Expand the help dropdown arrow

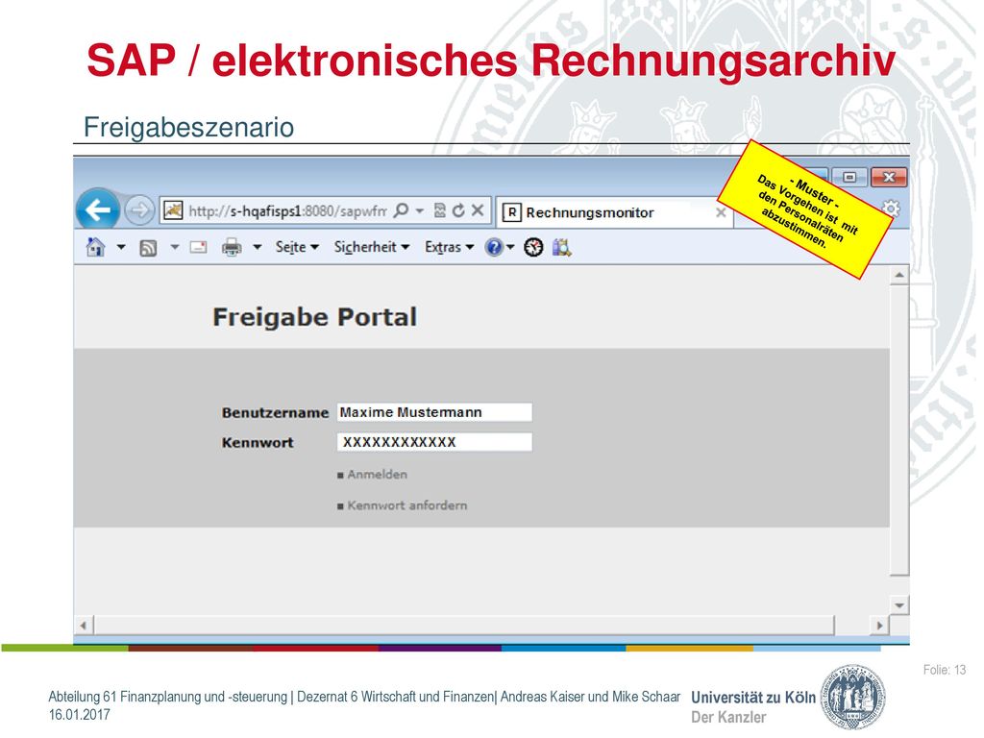(510, 247)
